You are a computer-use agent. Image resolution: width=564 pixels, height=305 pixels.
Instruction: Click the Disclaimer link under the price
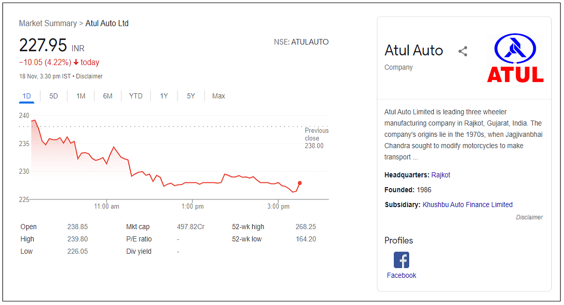89,76
